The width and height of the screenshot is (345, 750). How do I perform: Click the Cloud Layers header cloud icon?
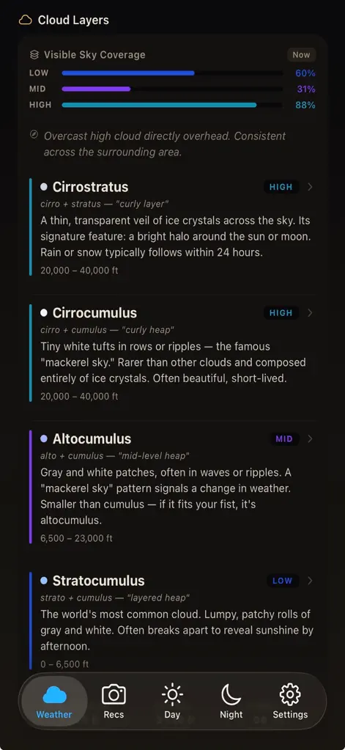point(26,20)
